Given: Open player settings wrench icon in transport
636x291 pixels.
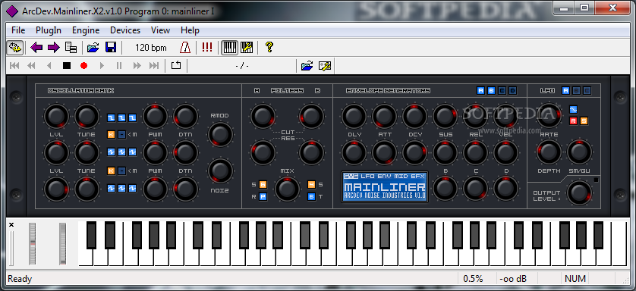Looking at the screenshot, I should [x=325, y=66].
